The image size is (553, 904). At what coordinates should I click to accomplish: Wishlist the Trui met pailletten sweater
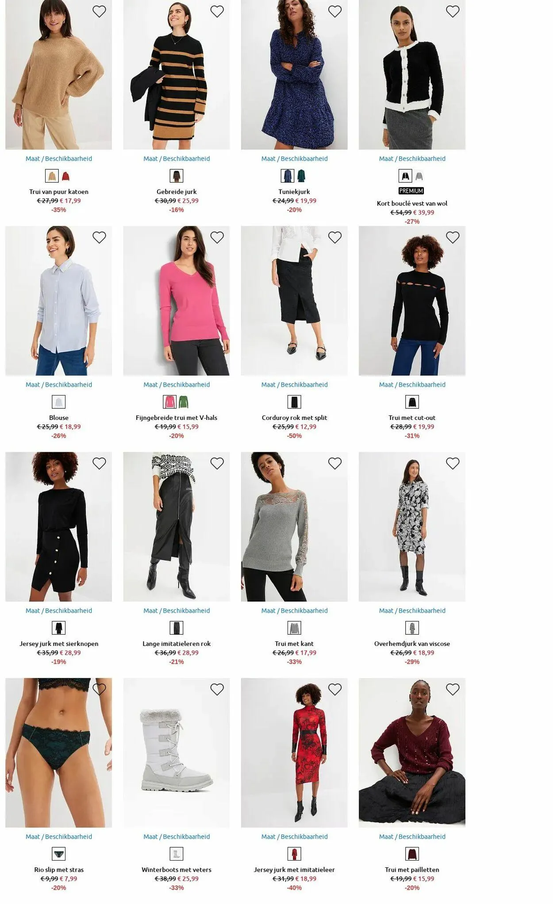click(x=453, y=689)
